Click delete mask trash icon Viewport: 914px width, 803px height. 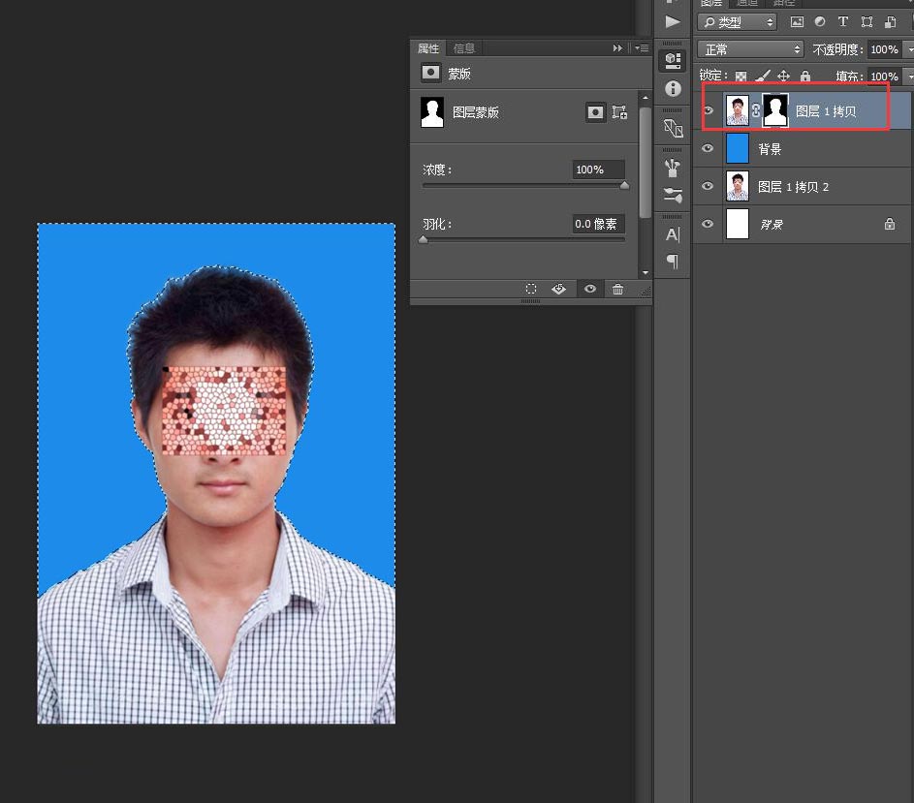click(x=617, y=290)
